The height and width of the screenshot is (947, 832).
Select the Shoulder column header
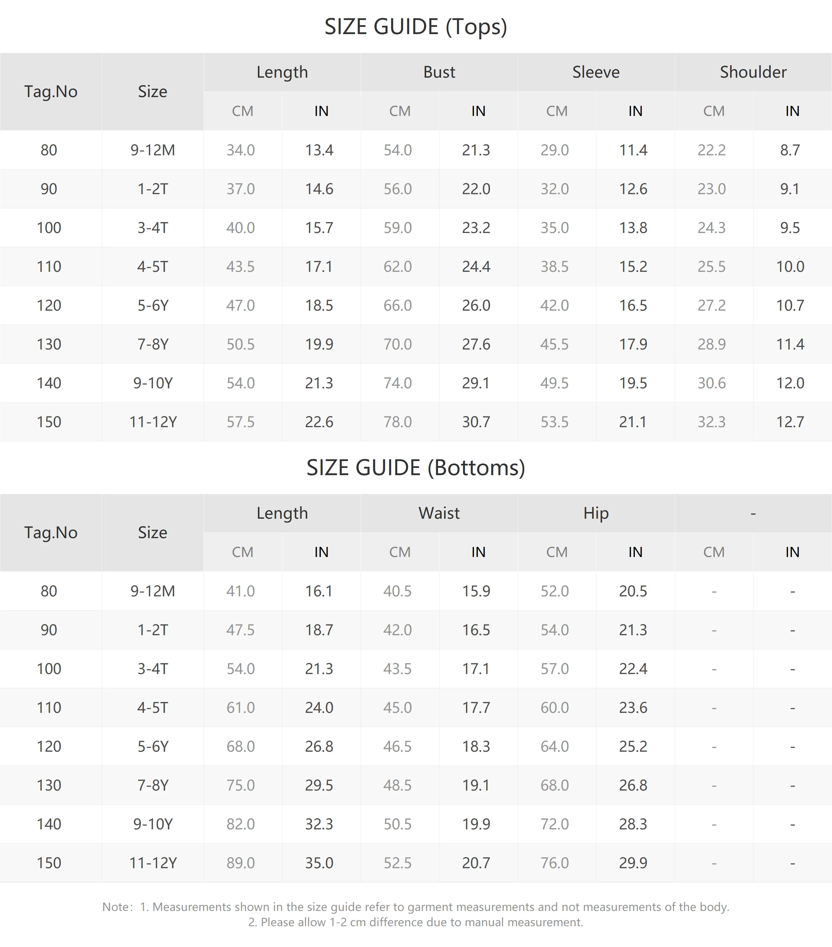(x=753, y=72)
